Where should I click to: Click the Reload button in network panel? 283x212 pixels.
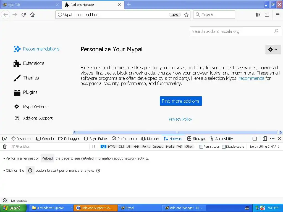tap(47, 158)
